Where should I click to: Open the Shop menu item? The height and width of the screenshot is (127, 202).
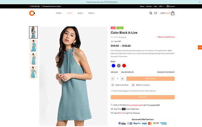click(x=70, y=13)
